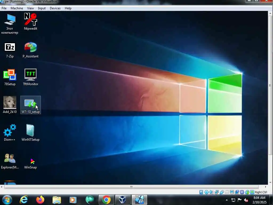This screenshot has height=205, width=273.
Task: Open File Explorer from the taskbar
Action: click(x=57, y=200)
